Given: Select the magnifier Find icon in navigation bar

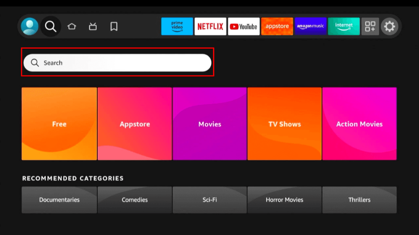Looking at the screenshot, I should pos(51,27).
